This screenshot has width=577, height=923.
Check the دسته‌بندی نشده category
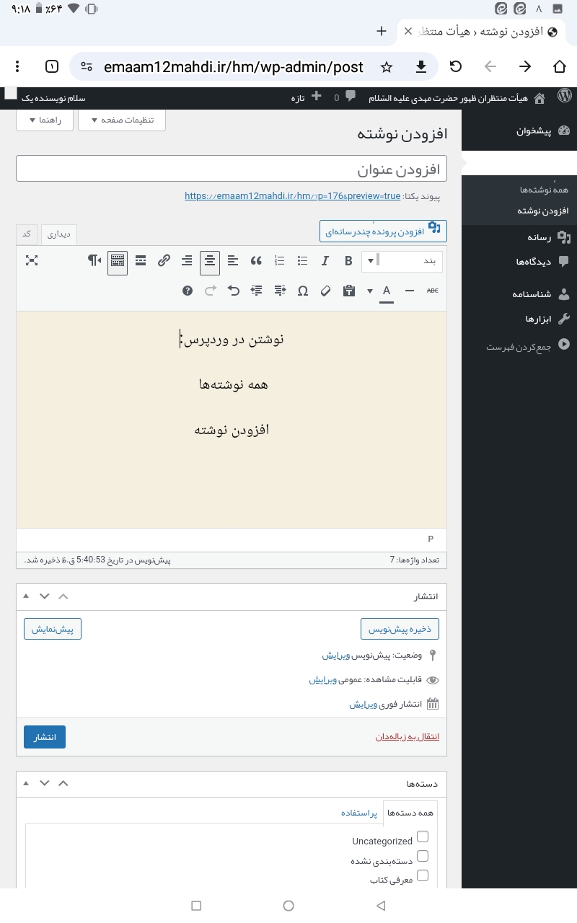point(423,856)
